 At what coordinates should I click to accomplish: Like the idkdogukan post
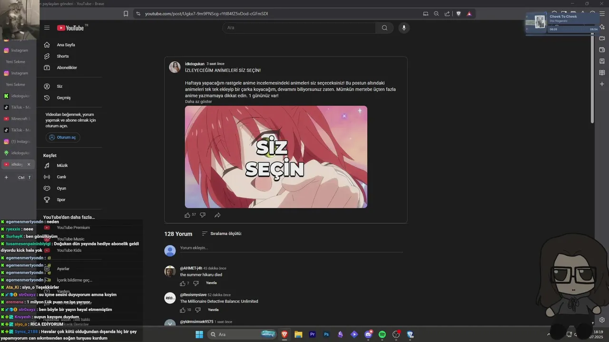[x=187, y=215]
